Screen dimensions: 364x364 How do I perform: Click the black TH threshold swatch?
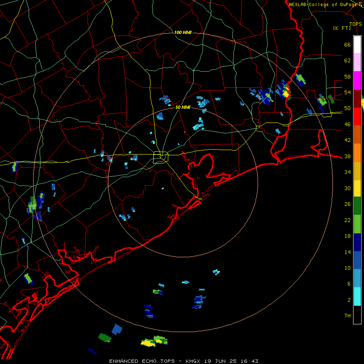[x=357, y=315]
